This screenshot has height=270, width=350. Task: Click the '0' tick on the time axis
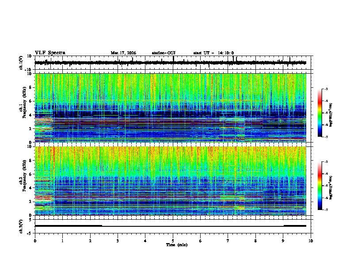(35, 241)
